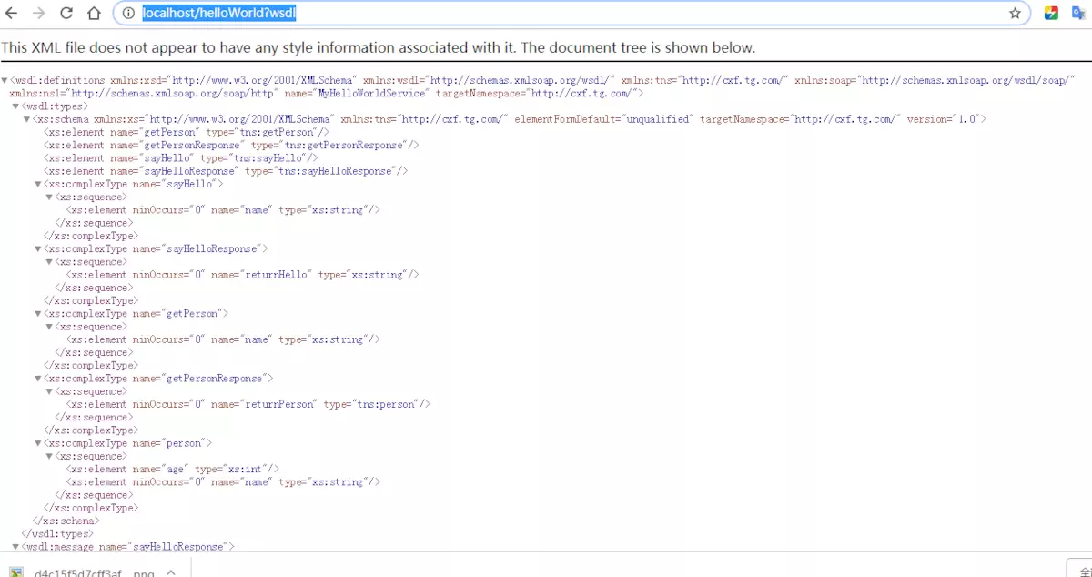Click the browser Forward arrow
Viewport: 1092px width, 577px height.
pyautogui.click(x=38, y=14)
